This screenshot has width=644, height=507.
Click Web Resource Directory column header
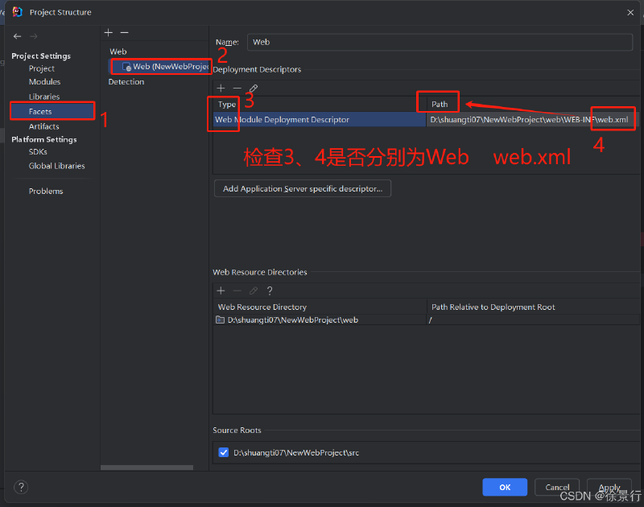[x=262, y=307]
